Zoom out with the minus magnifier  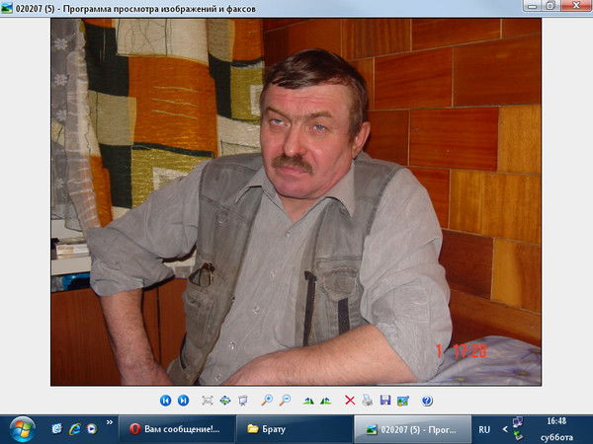(x=285, y=401)
